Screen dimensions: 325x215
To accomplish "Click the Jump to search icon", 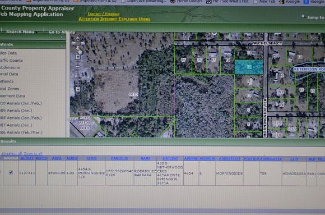I will (303, 16).
